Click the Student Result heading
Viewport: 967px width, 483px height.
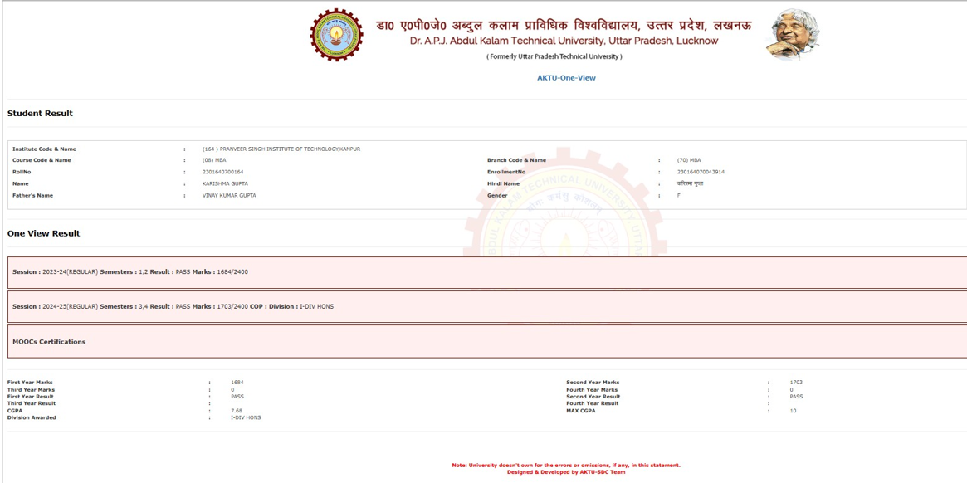[x=40, y=114]
